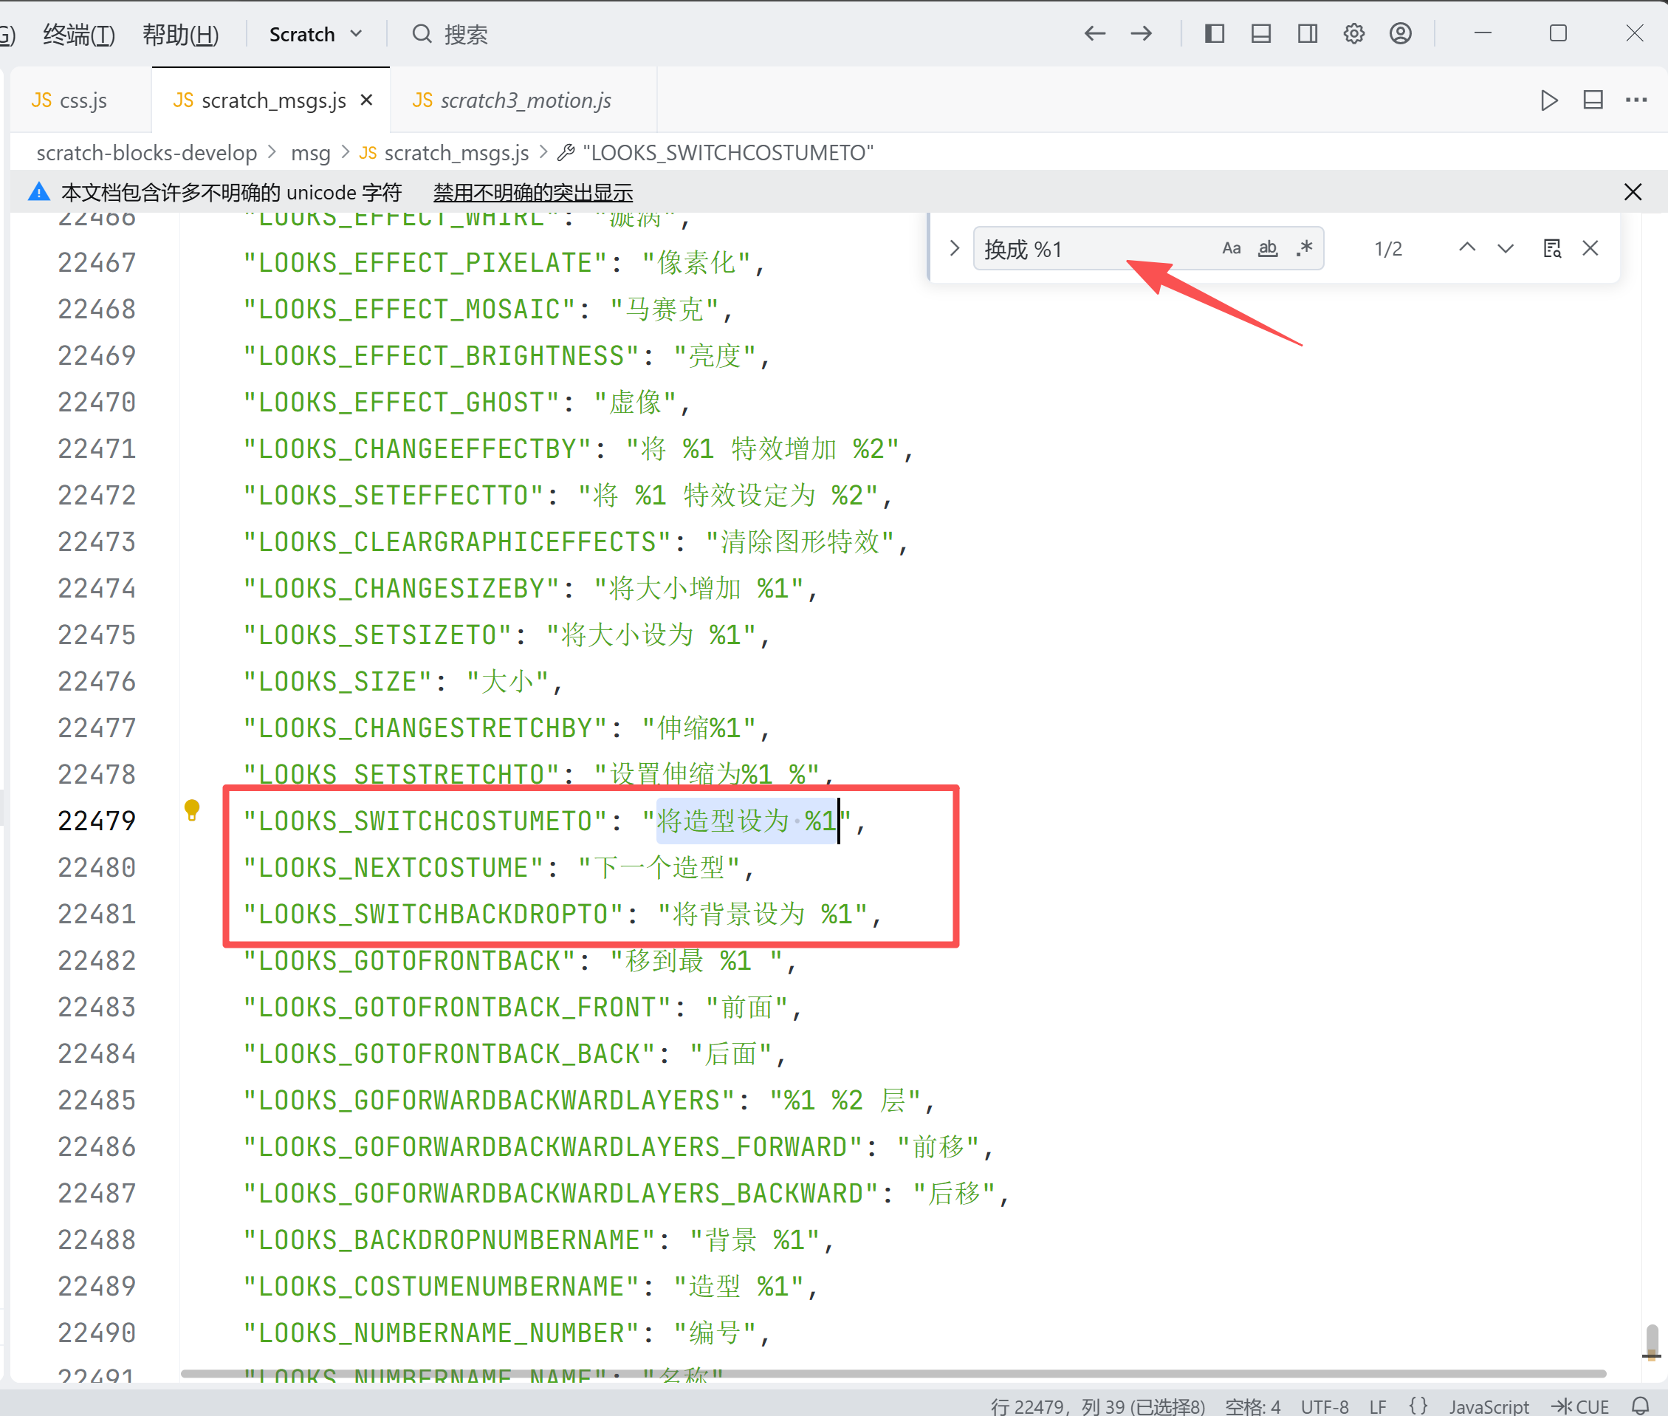Open the editor more actions menu
Viewport: 1668px width, 1416px height.
[x=1636, y=100]
